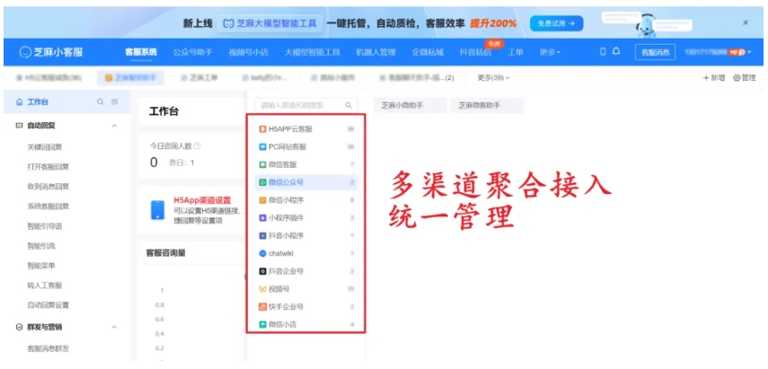
Task: Open 大模型智能工具 navigation tab
Action: [312, 52]
